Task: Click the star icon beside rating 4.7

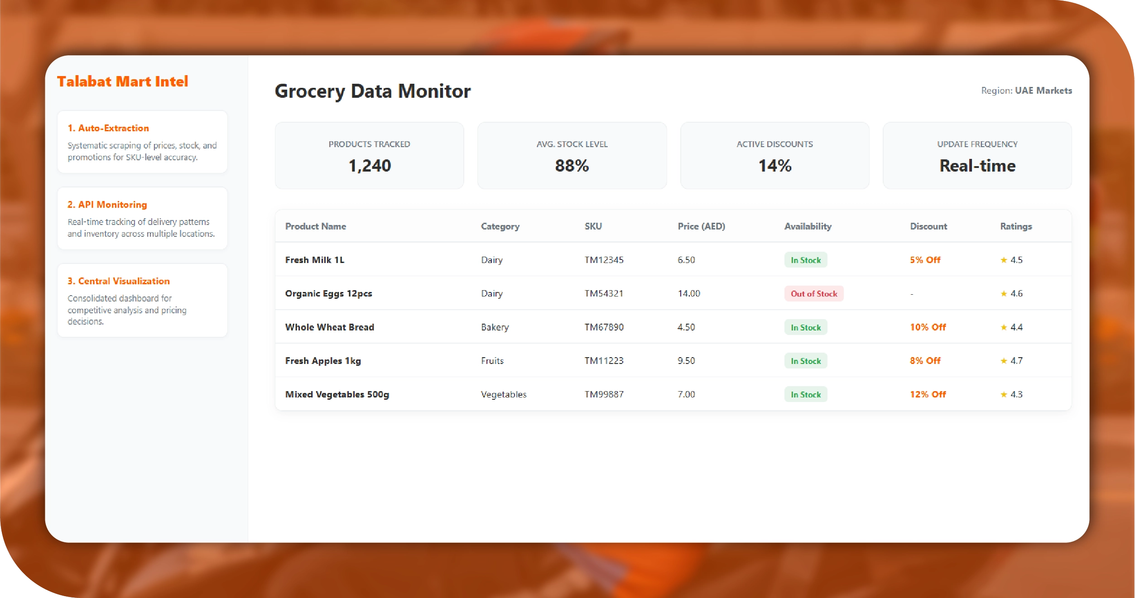Action: (1004, 361)
